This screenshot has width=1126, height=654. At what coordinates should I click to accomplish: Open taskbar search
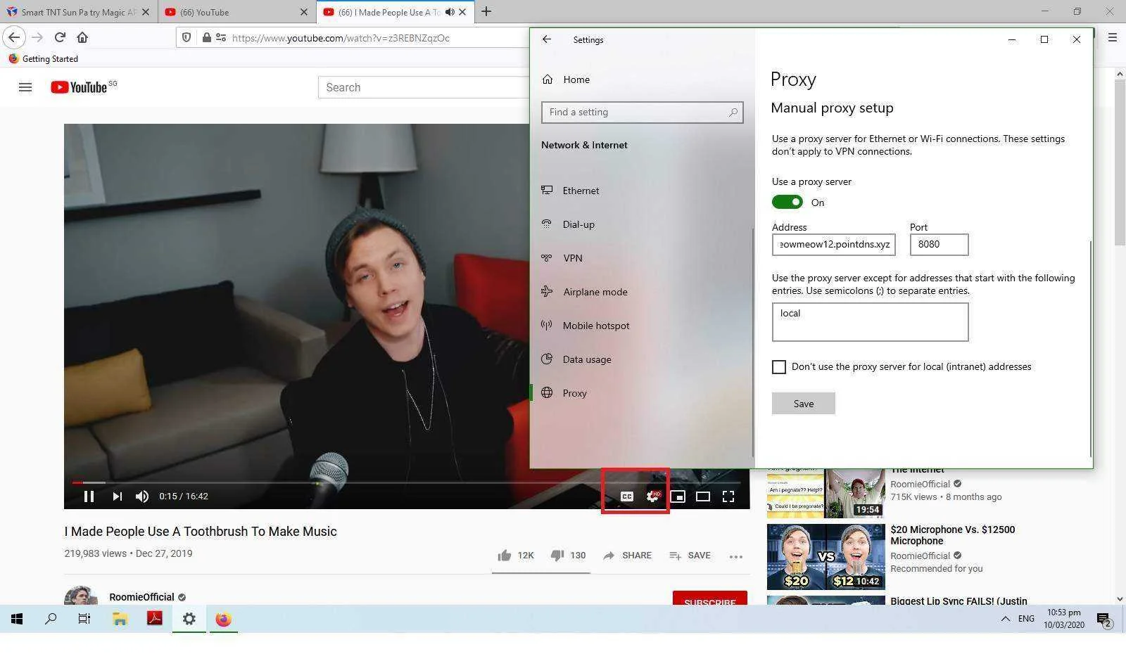pyautogui.click(x=51, y=619)
